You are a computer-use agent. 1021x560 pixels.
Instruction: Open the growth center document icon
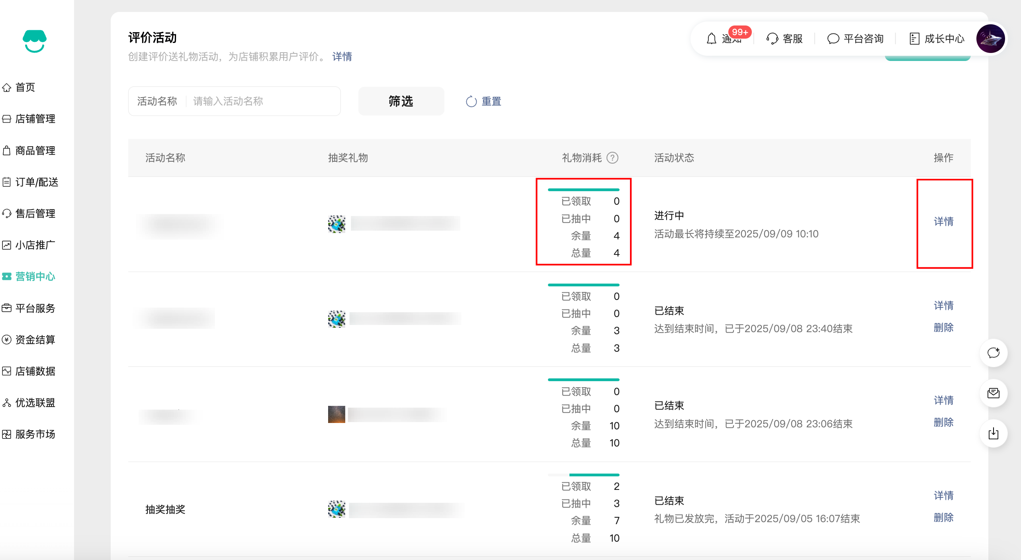[914, 39]
